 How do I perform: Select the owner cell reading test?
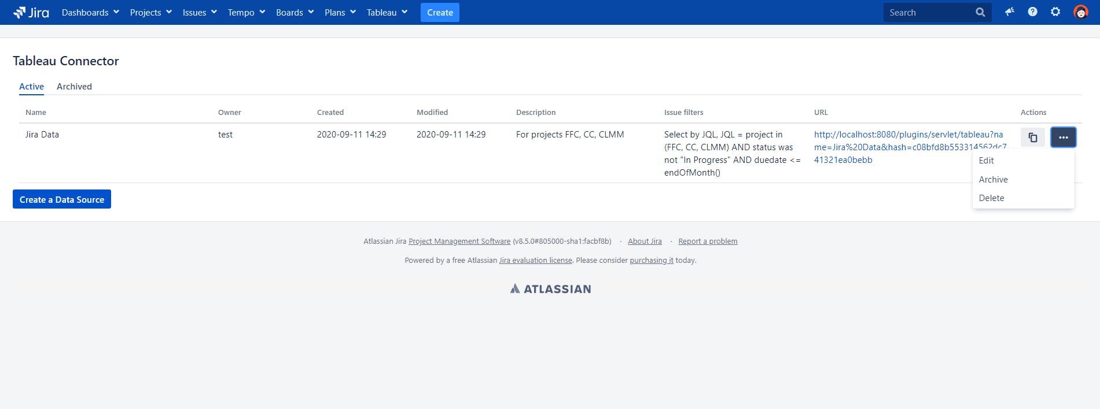tap(225, 135)
